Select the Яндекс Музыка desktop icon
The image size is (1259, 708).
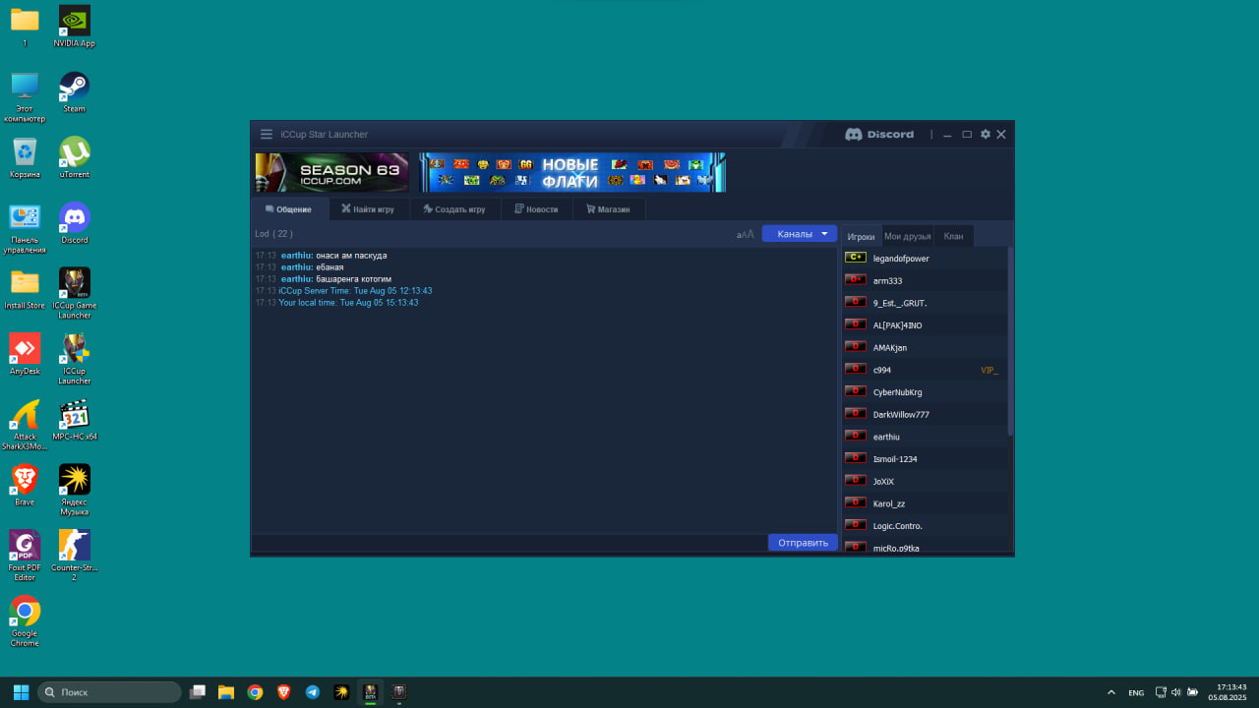[75, 490]
